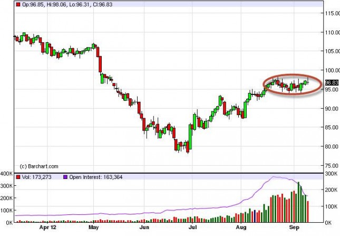Image resolution: width=340 pixels, height=236 pixels.
Task: Click the tallest green volume bar in September
Action: 298,202
